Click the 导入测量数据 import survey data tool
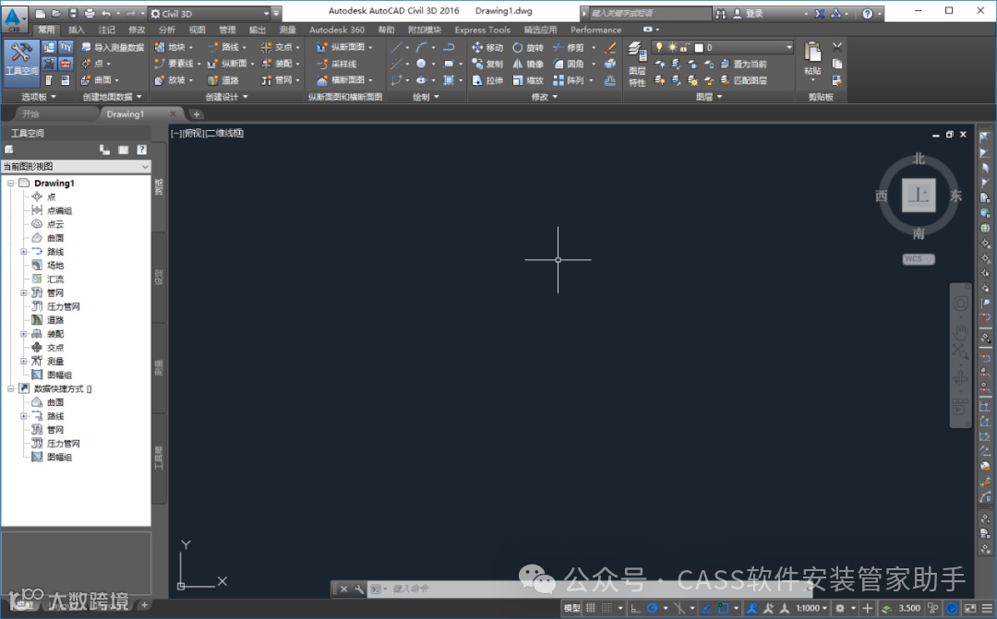Image resolution: width=997 pixels, height=619 pixels. 112,47
